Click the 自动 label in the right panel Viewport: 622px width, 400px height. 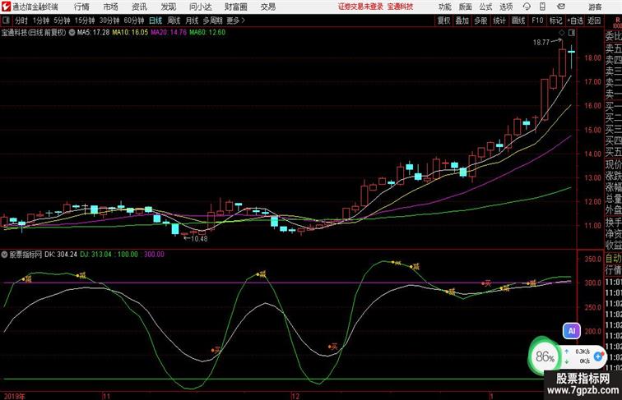613,259
